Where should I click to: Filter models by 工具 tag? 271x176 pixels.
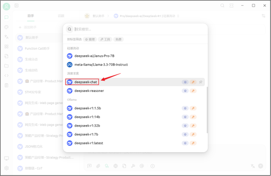point(105,39)
